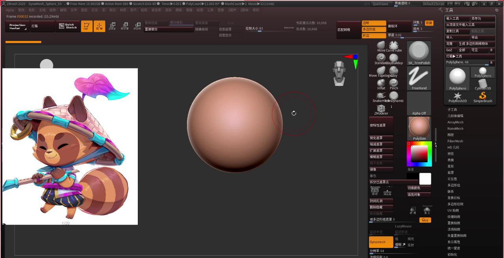The height and width of the screenshot is (258, 504).
Task: Open the Z脚本 menu
Action: pyautogui.click(x=244, y=10)
